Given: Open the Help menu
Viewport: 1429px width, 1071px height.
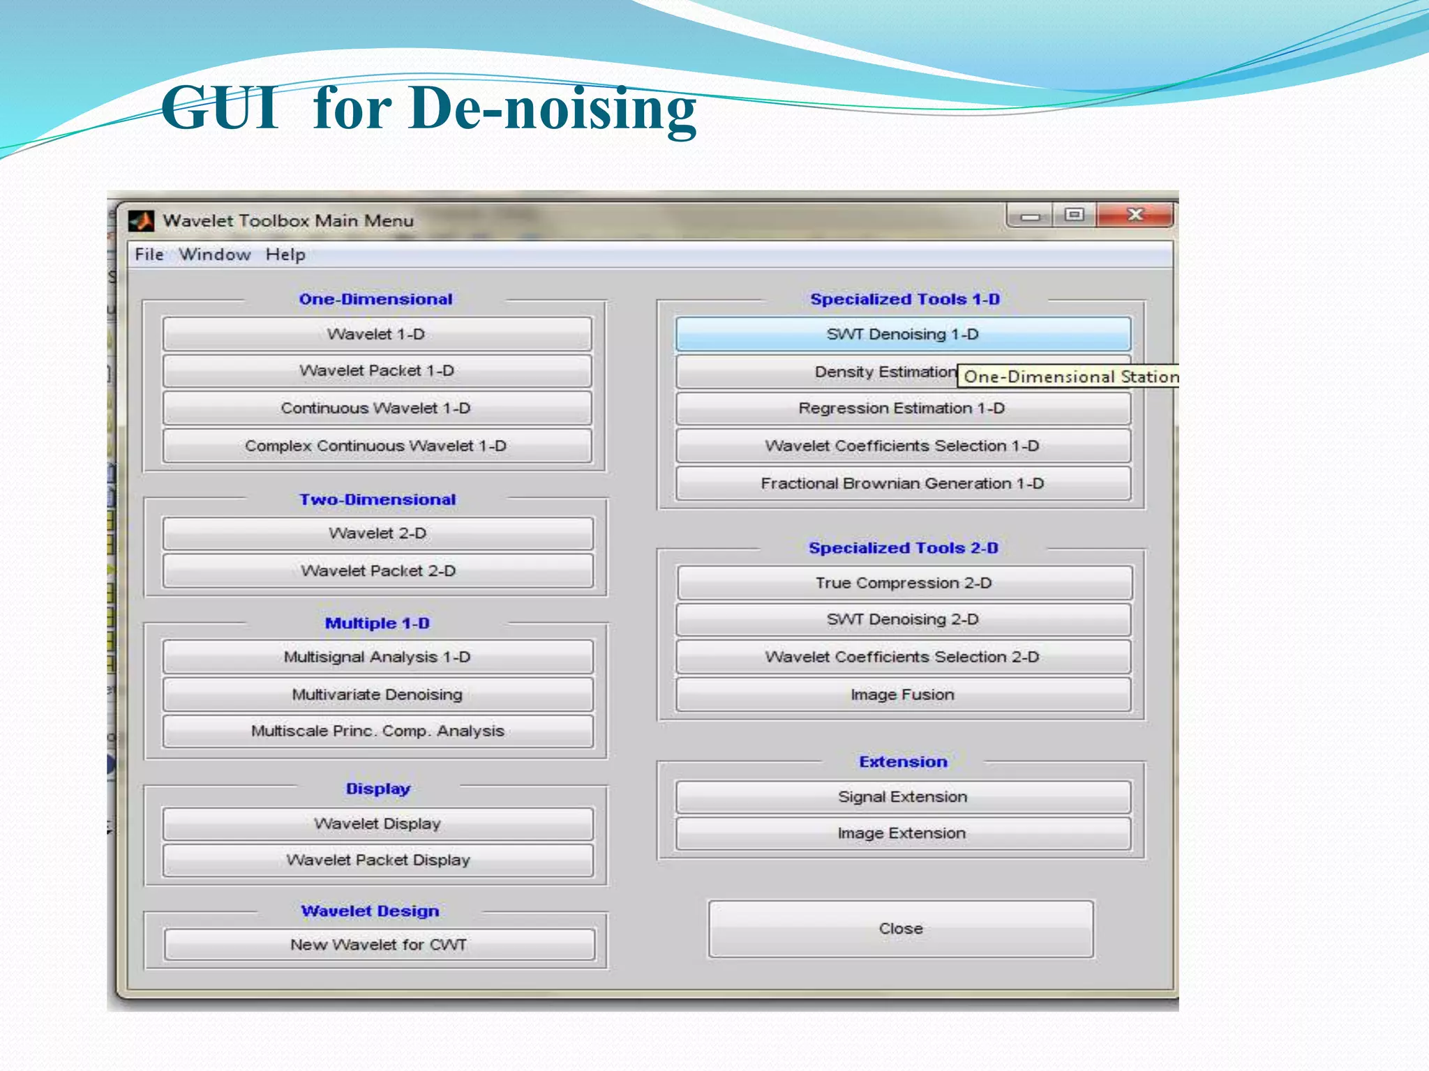Looking at the screenshot, I should 285,255.
